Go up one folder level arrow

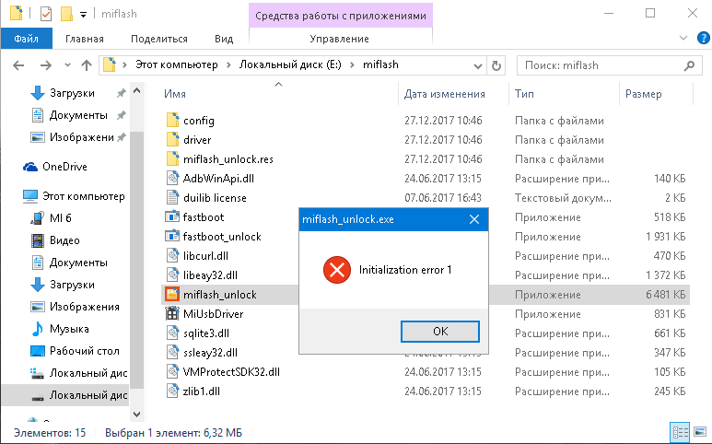(x=87, y=66)
